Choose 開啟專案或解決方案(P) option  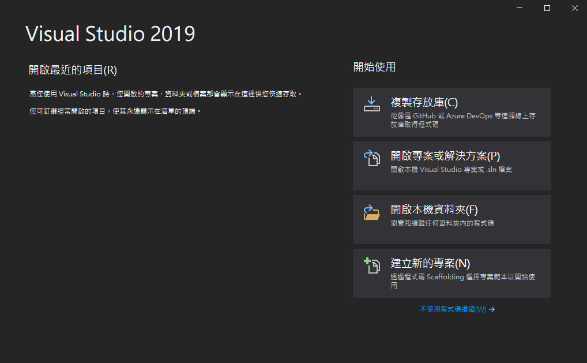[451, 166]
